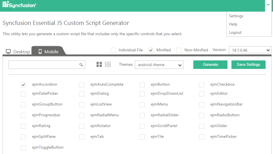Click the ejmRadialSlider label text

coord(165,115)
